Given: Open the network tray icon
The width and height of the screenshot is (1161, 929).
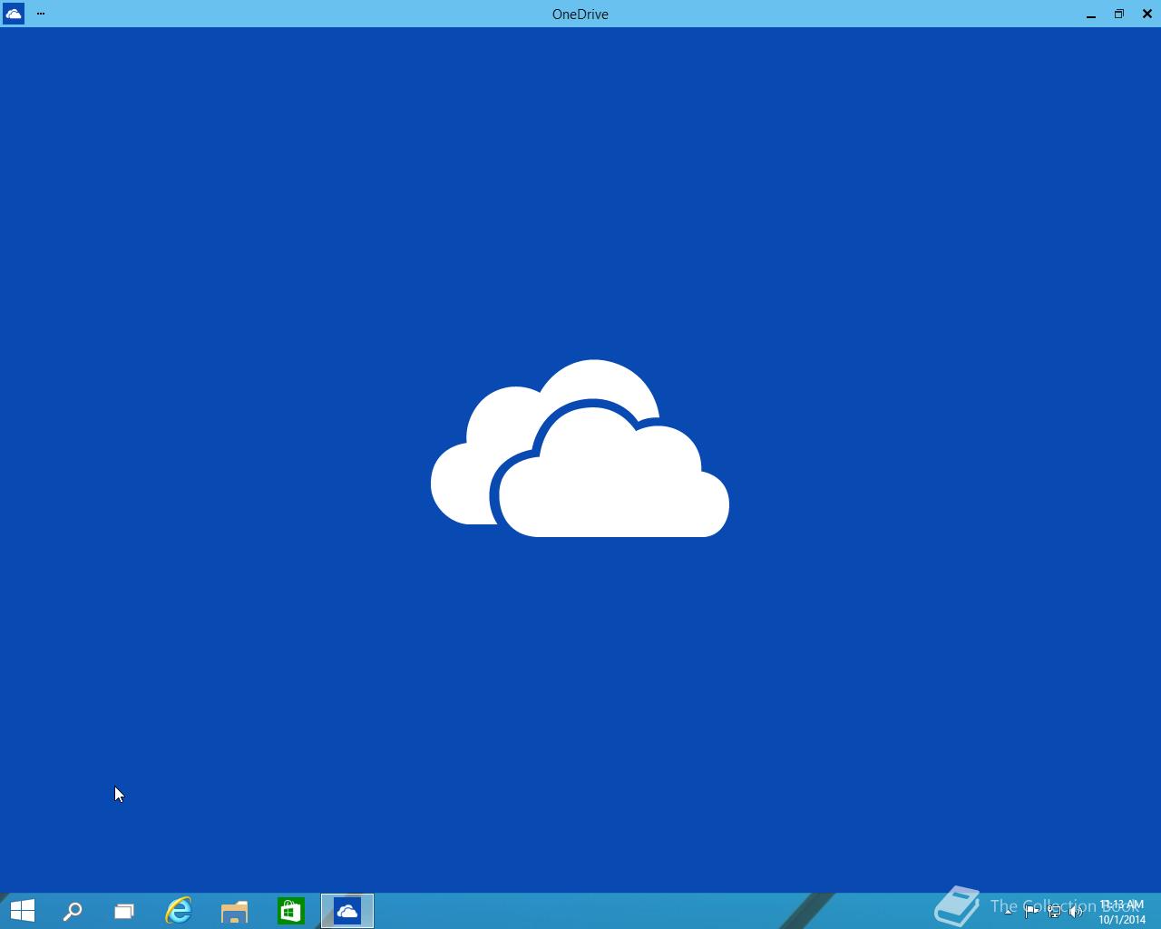Looking at the screenshot, I should click(1054, 912).
